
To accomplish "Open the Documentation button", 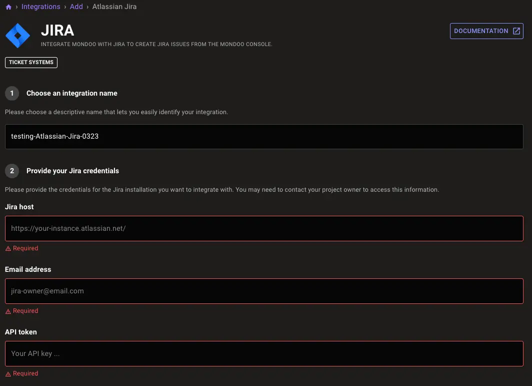I will pyautogui.click(x=486, y=31).
